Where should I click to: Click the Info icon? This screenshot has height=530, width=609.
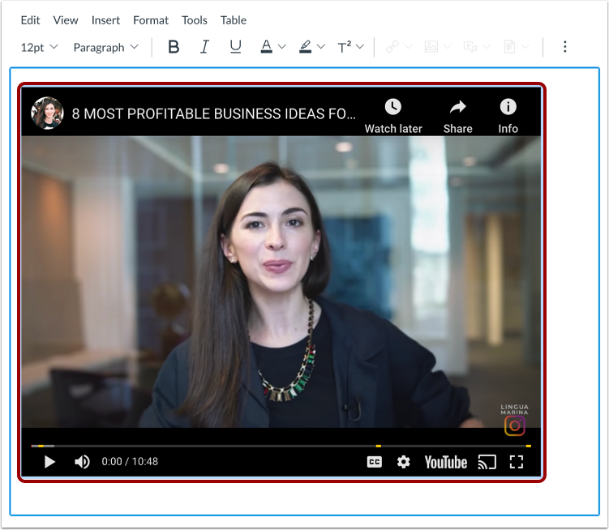(508, 107)
